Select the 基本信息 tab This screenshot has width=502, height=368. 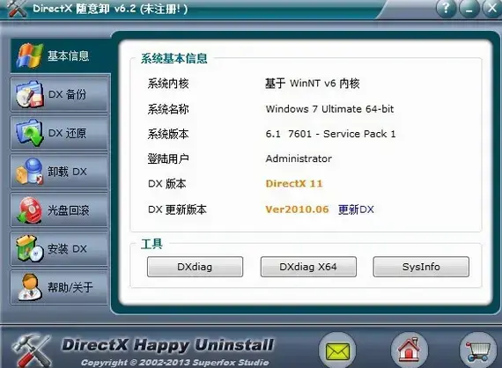coord(60,55)
